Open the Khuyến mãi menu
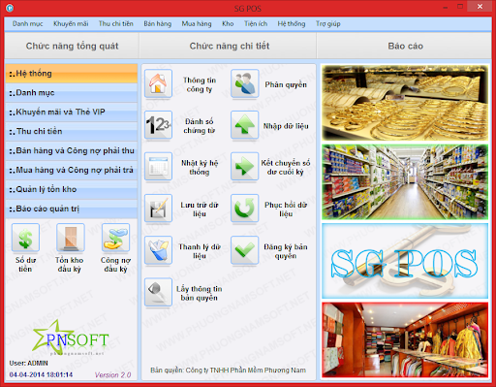The image size is (496, 387). pos(71,23)
